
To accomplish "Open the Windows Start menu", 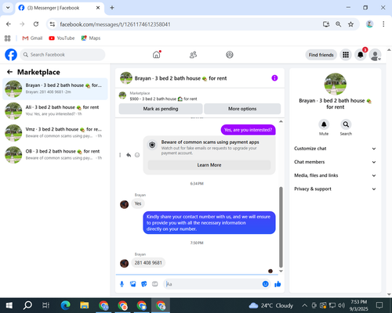I will click(9, 305).
